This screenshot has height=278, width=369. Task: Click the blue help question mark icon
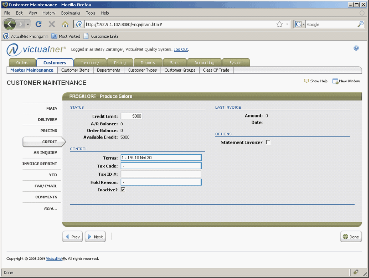click(x=356, y=48)
